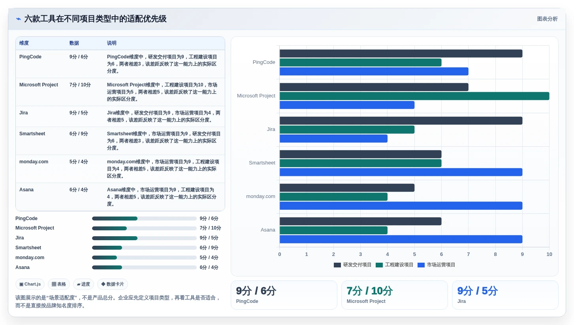The width and height of the screenshot is (574, 325).
Task: Click the Asana progress bar
Action: tap(144, 267)
